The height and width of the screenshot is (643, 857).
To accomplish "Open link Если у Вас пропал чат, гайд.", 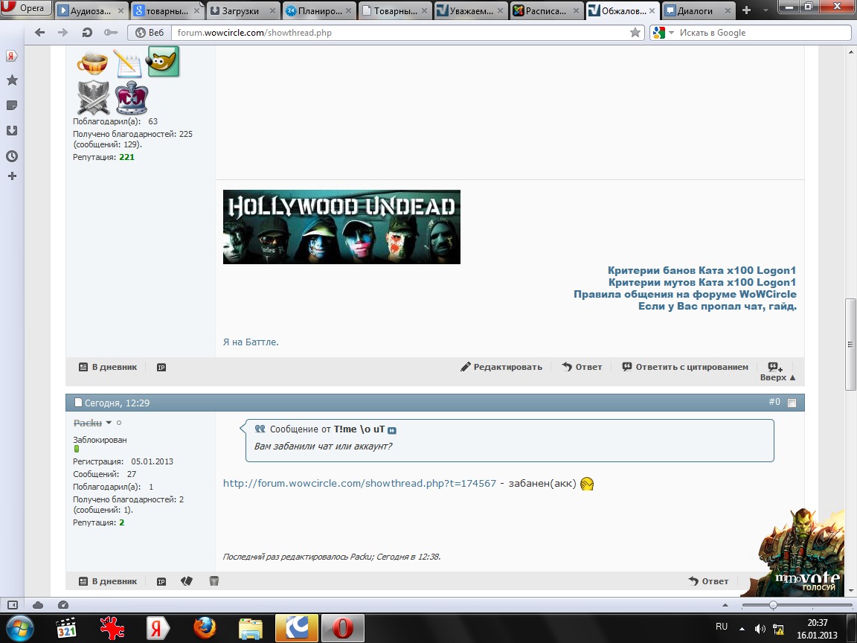I will 717,306.
